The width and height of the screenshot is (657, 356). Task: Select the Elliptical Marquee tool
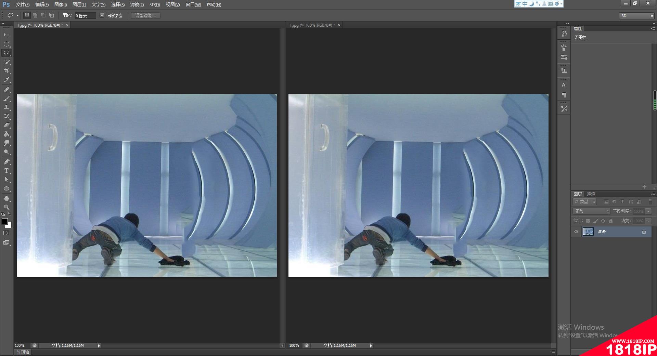coord(7,44)
